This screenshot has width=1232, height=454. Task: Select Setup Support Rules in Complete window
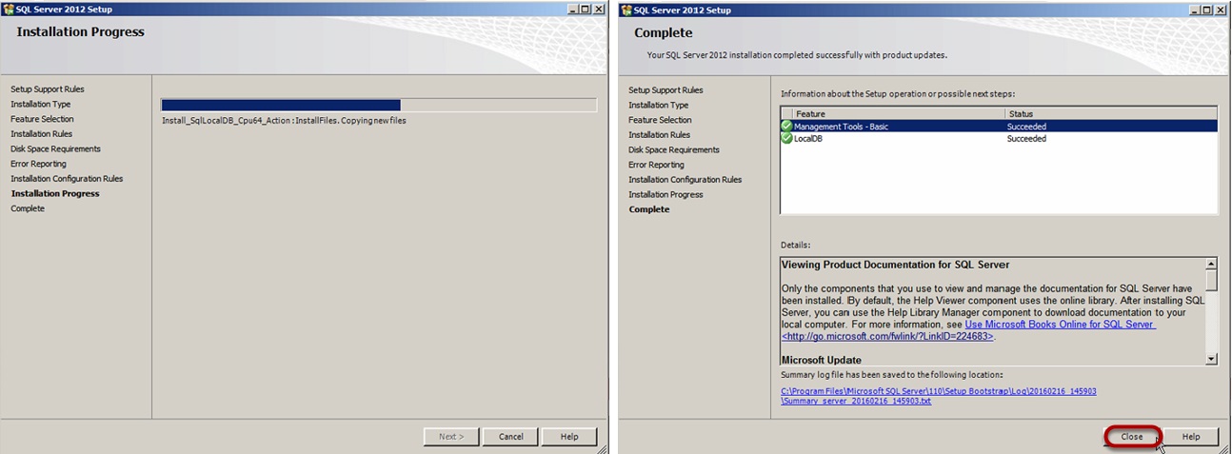(666, 90)
